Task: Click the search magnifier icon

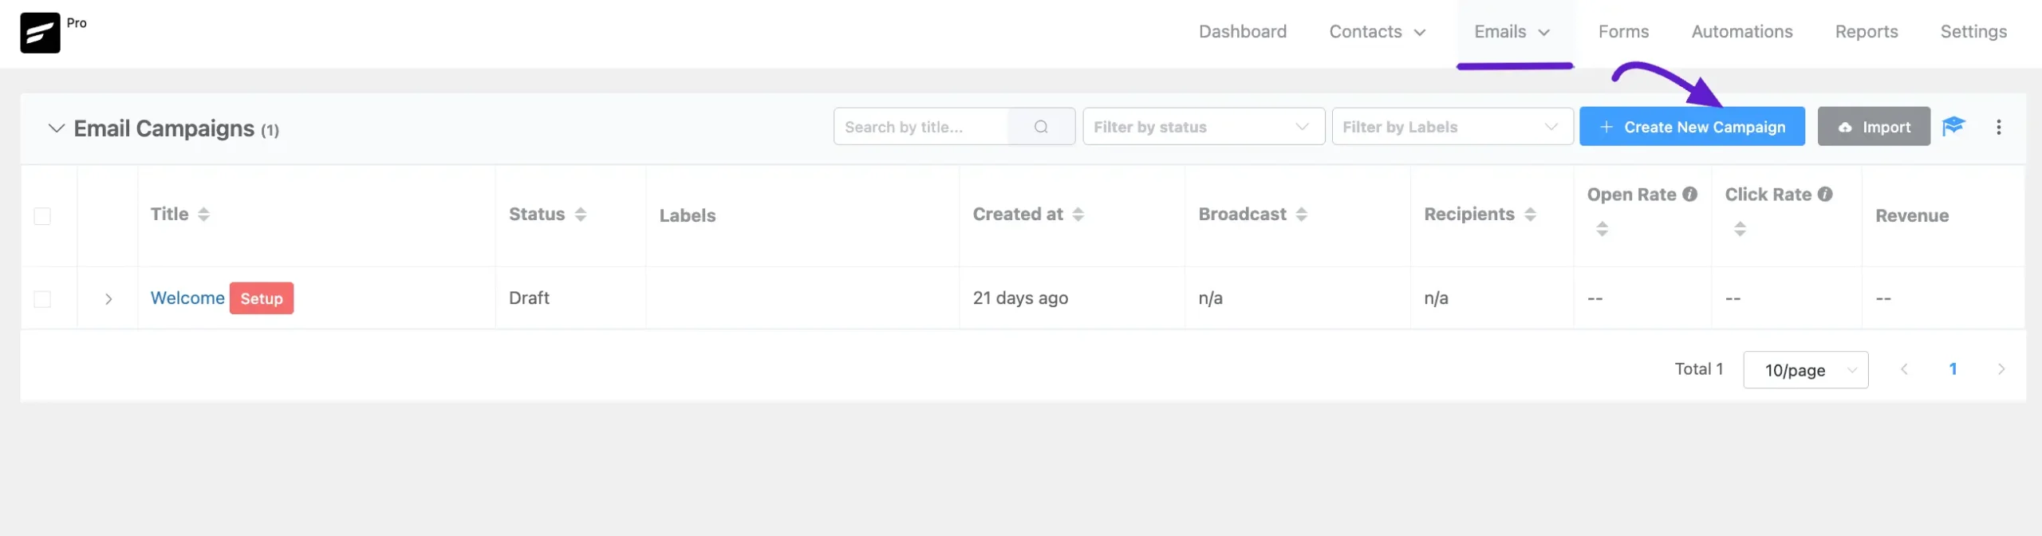Action: [1041, 127]
